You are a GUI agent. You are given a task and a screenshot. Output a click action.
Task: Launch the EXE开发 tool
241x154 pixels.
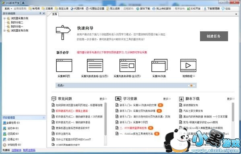(194, 8)
